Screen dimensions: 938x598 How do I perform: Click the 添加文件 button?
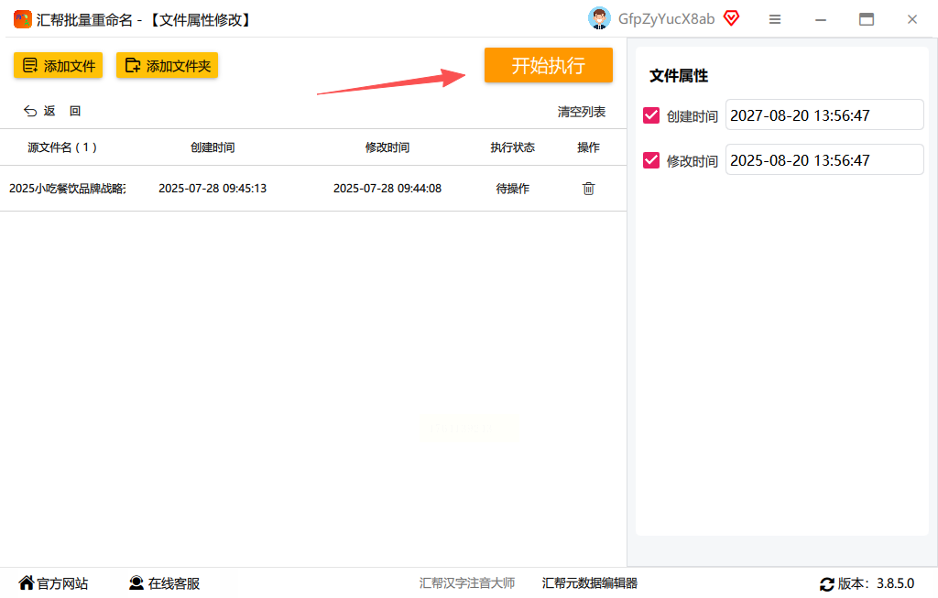(58, 65)
